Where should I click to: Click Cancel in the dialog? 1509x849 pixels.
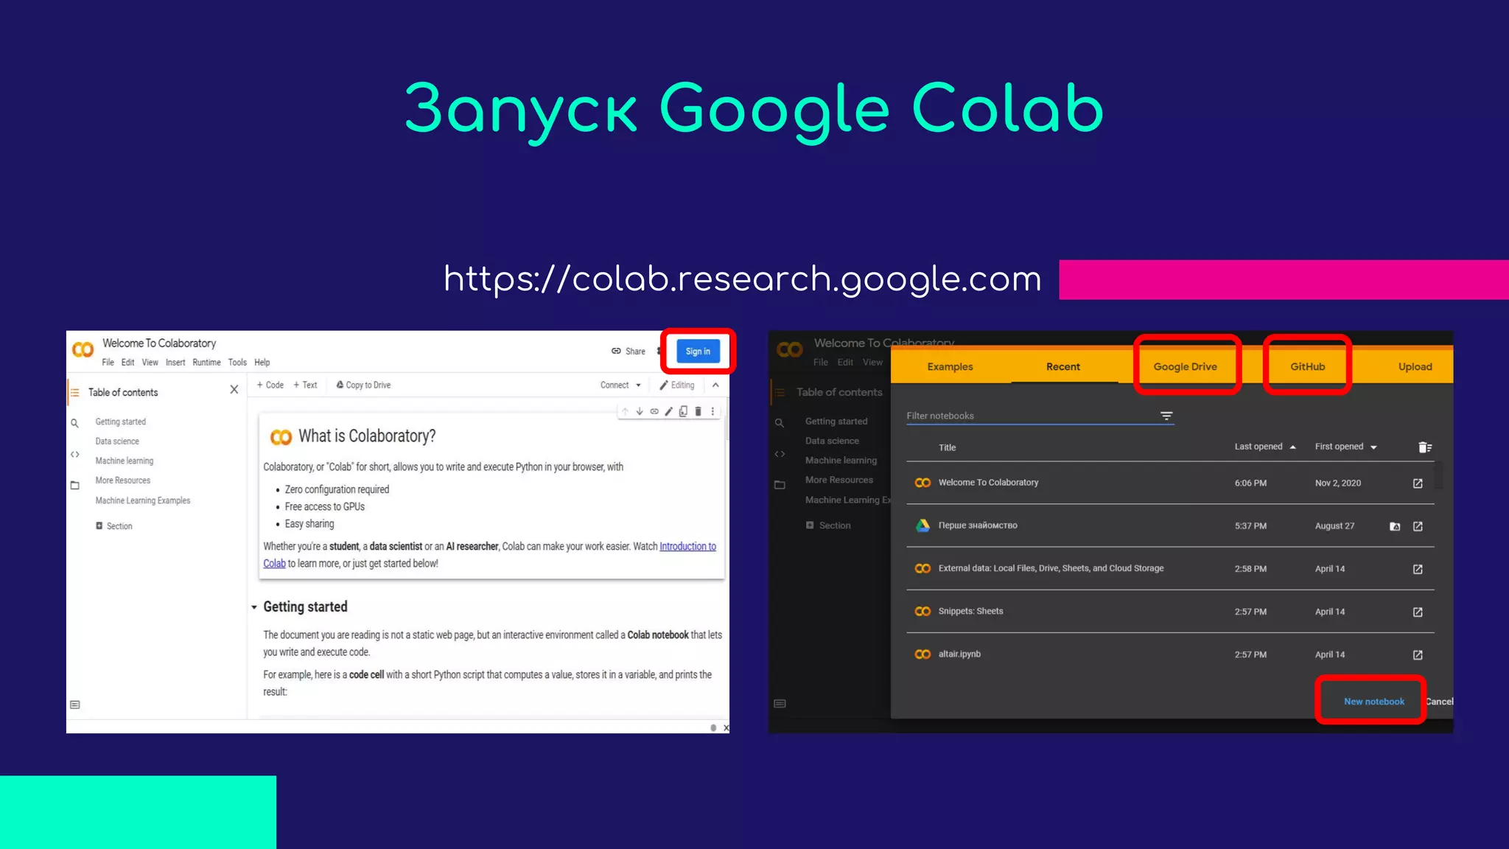pos(1439,702)
